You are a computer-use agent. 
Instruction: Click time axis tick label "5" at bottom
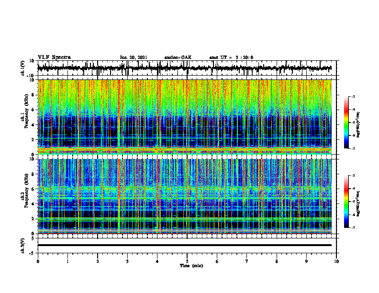click(187, 261)
